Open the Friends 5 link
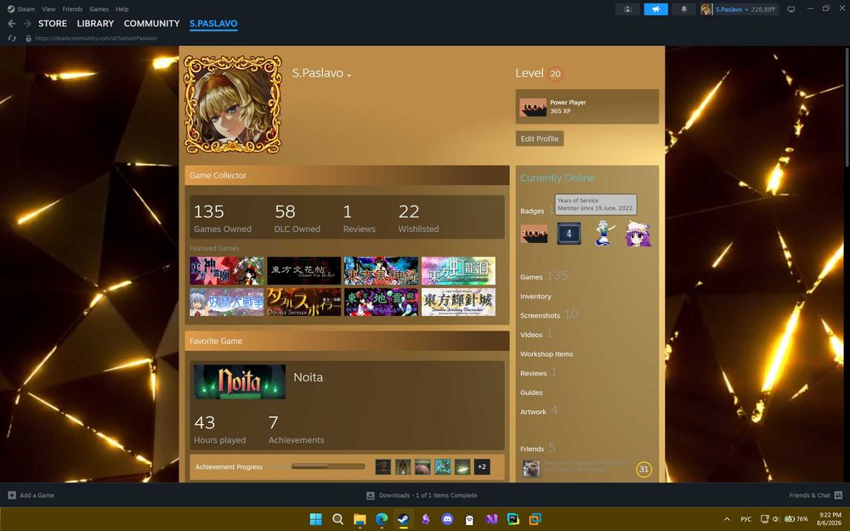Viewport: 850px width, 531px height. 537,448
